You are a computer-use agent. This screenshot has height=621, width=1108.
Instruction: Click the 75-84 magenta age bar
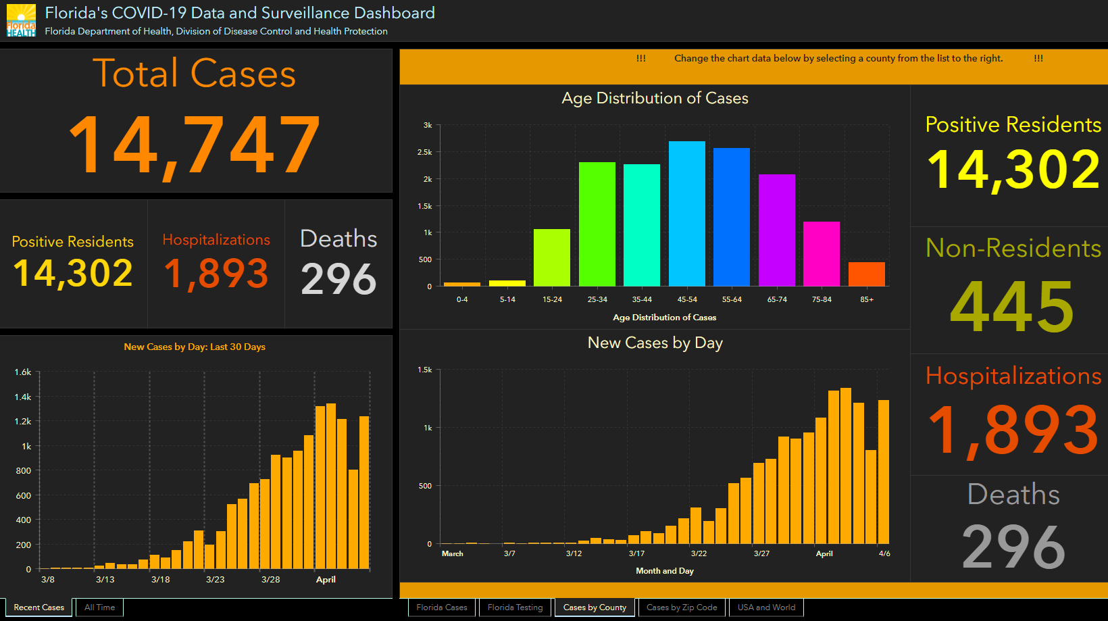click(x=822, y=254)
